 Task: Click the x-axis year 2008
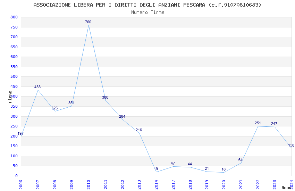[x=55, y=185]
